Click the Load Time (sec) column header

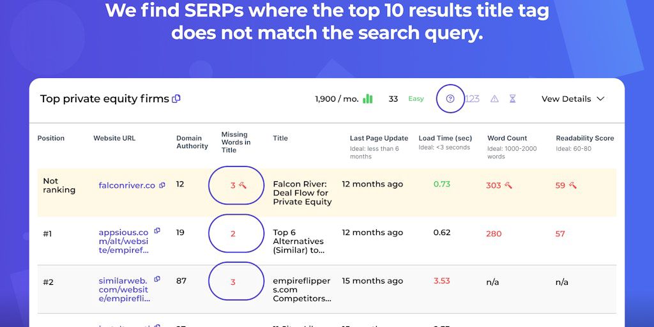tap(445, 138)
